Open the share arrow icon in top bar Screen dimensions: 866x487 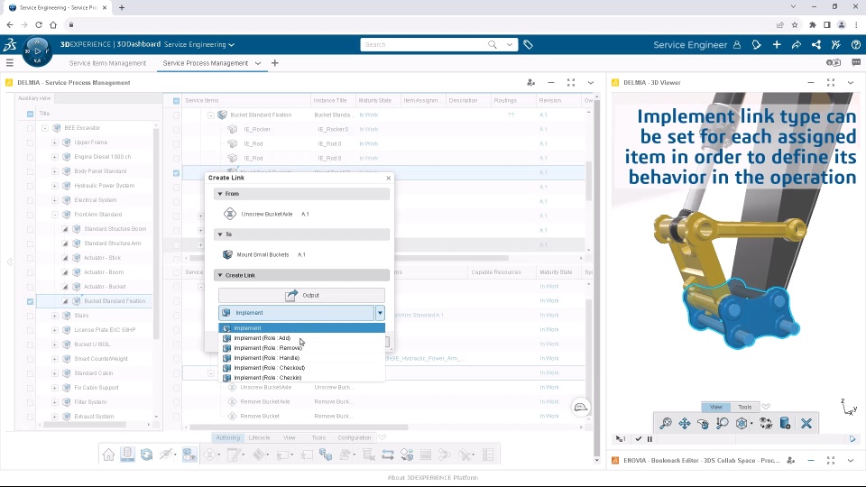pos(797,45)
